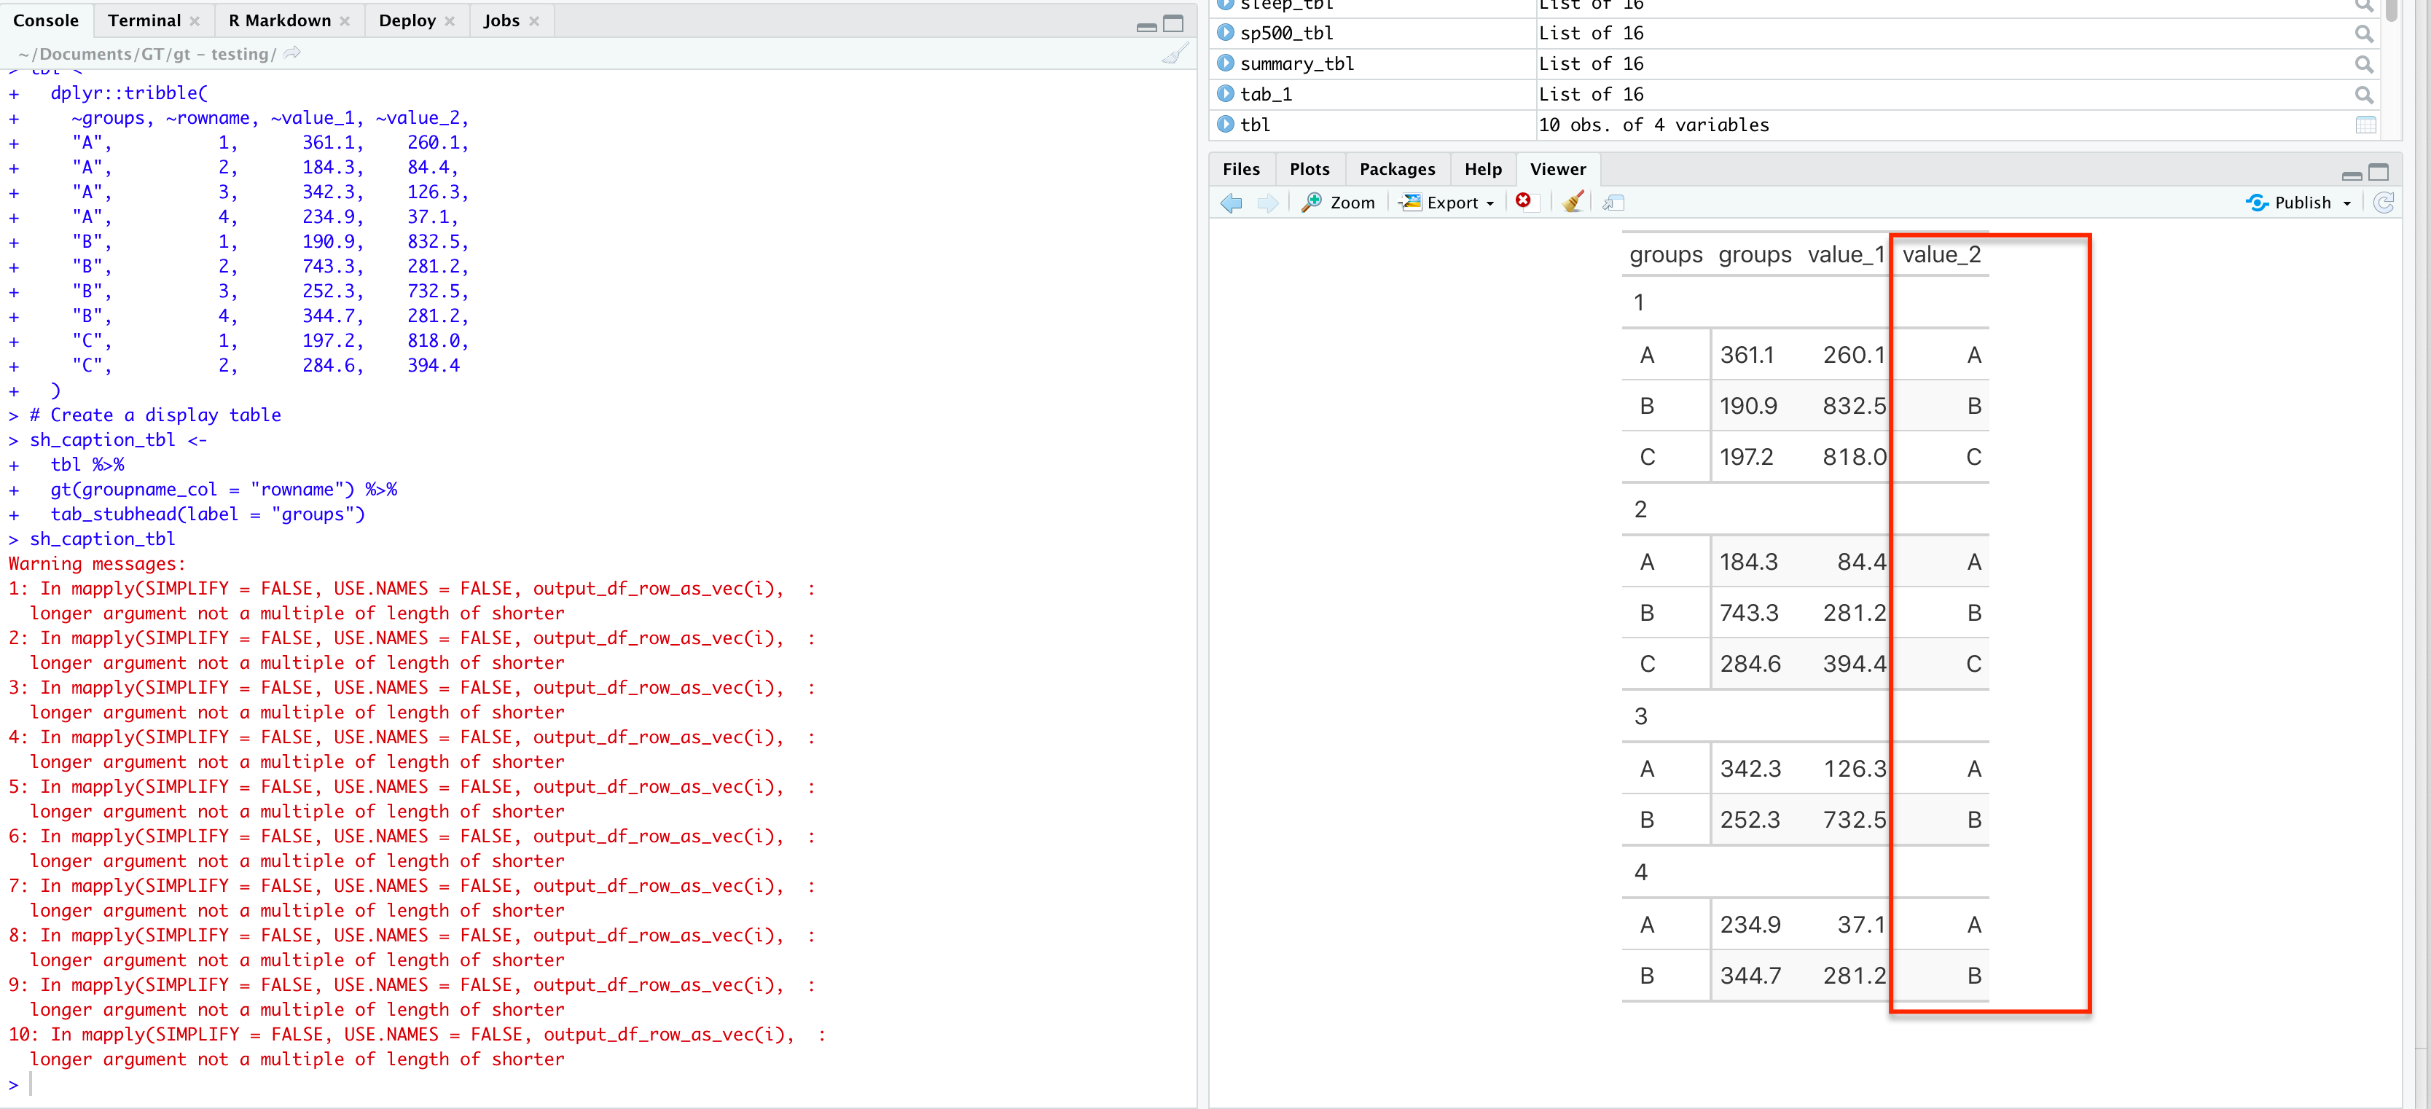Switch to the Terminal tab
The width and height of the screenshot is (2431, 1109).
click(144, 20)
